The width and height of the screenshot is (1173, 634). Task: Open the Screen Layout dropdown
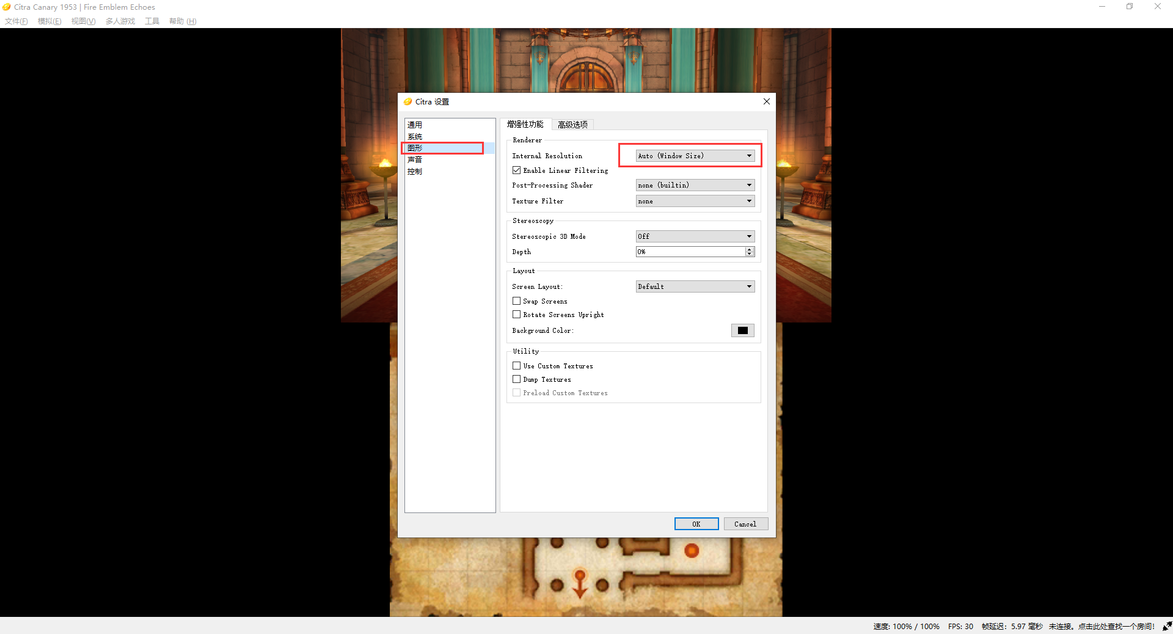695,286
